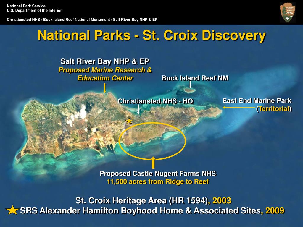Image resolution: width=303 pixels, height=227 pixels.
Task: Click the '(Territorial)' text
Action: coord(274,109)
